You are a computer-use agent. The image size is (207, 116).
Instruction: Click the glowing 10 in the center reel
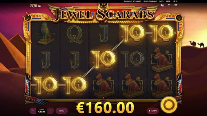click(x=104, y=59)
